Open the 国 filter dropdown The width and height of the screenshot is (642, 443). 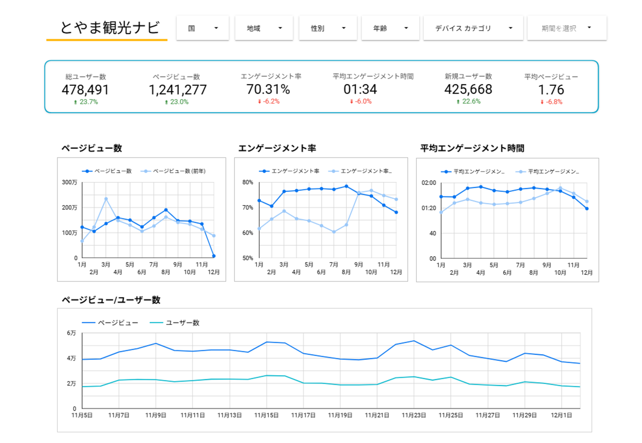click(202, 28)
